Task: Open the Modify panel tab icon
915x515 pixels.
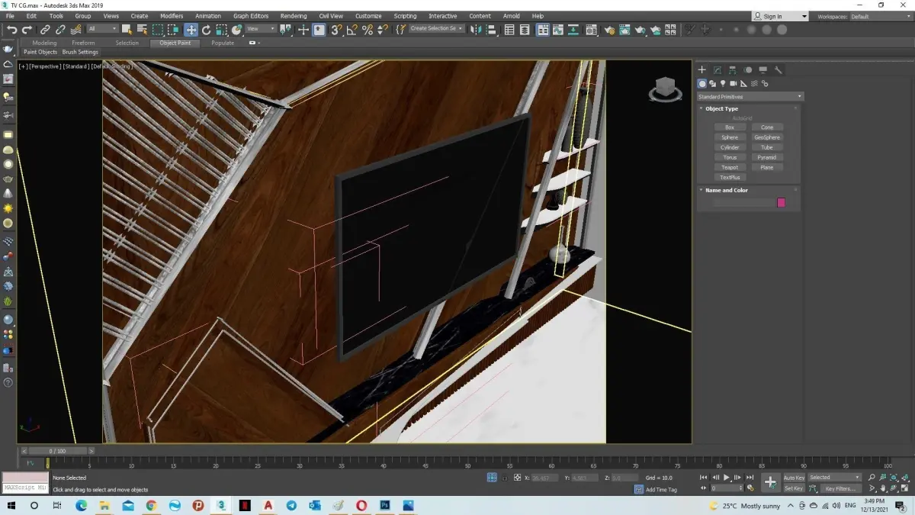Action: 718,69
